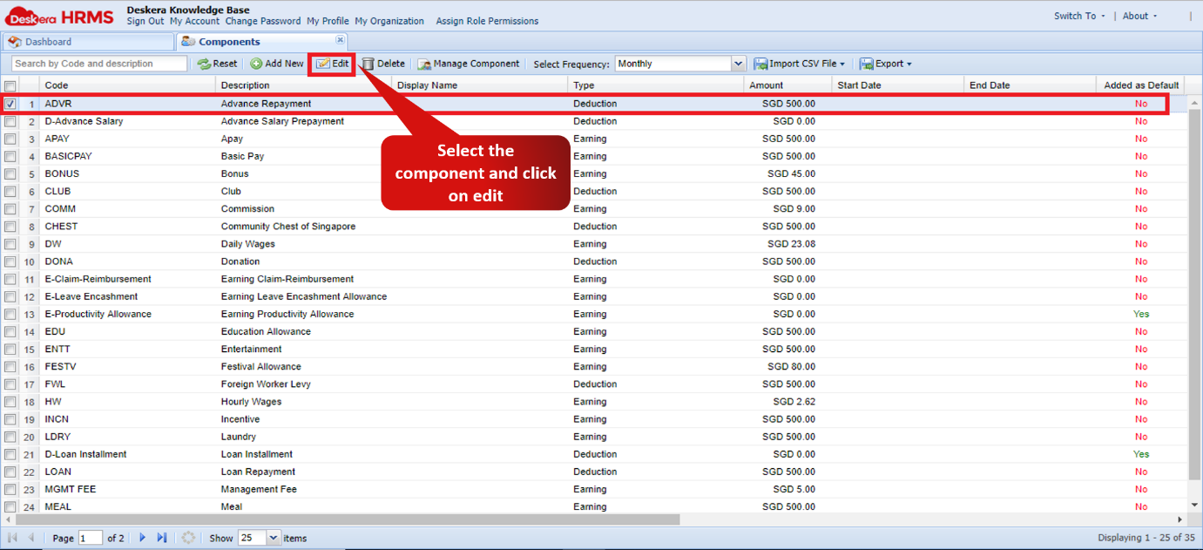Click the Added as Default column header
Image resolution: width=1203 pixels, height=550 pixels.
tap(1140, 85)
